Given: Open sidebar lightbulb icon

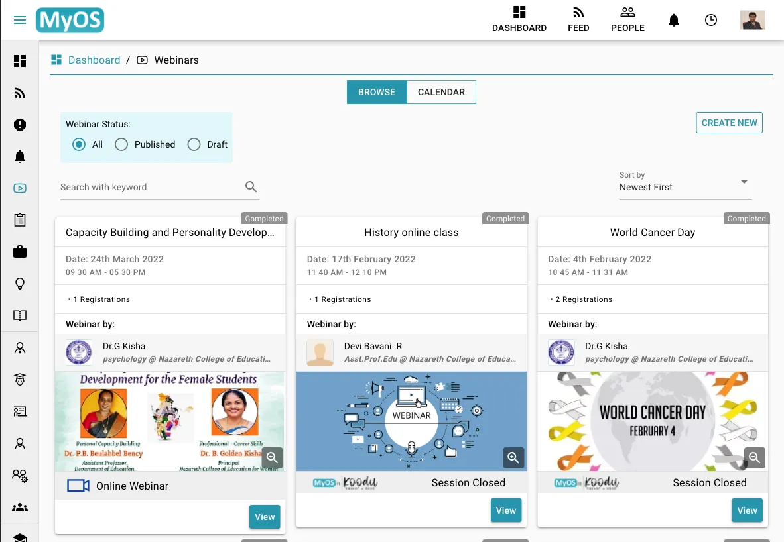Looking at the screenshot, I should 20,284.
